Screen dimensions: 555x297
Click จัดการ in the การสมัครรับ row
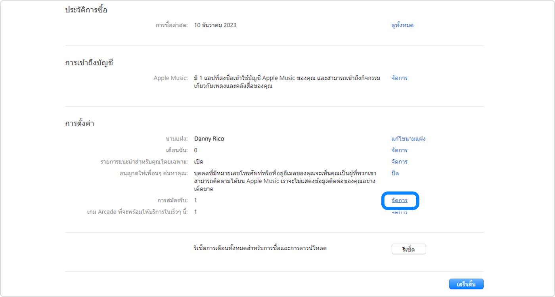(x=399, y=200)
